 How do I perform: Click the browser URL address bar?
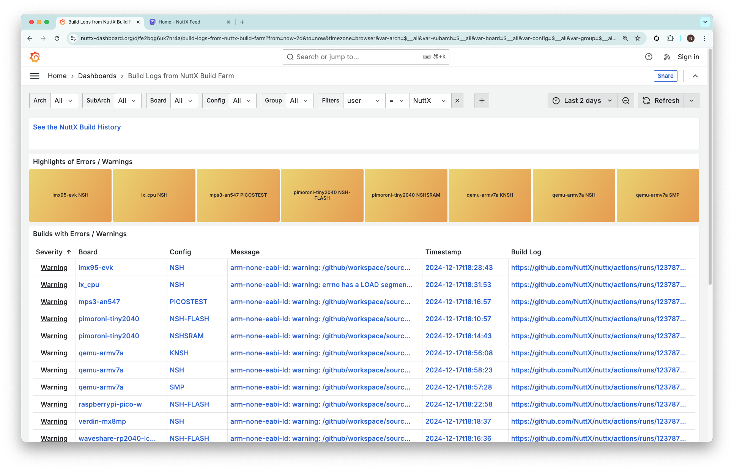pos(348,38)
